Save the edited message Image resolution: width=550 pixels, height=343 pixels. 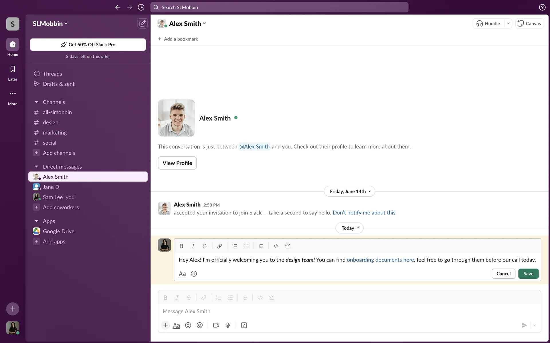click(x=528, y=274)
